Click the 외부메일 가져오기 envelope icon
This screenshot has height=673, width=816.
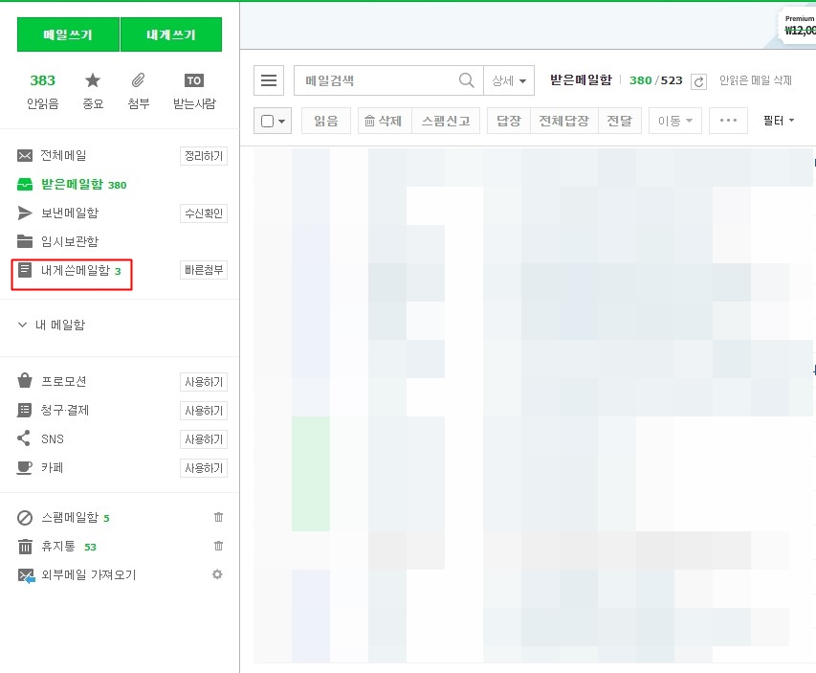[26, 575]
